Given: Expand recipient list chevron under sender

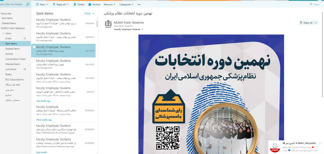Looking at the screenshot, I should click(x=142, y=30).
